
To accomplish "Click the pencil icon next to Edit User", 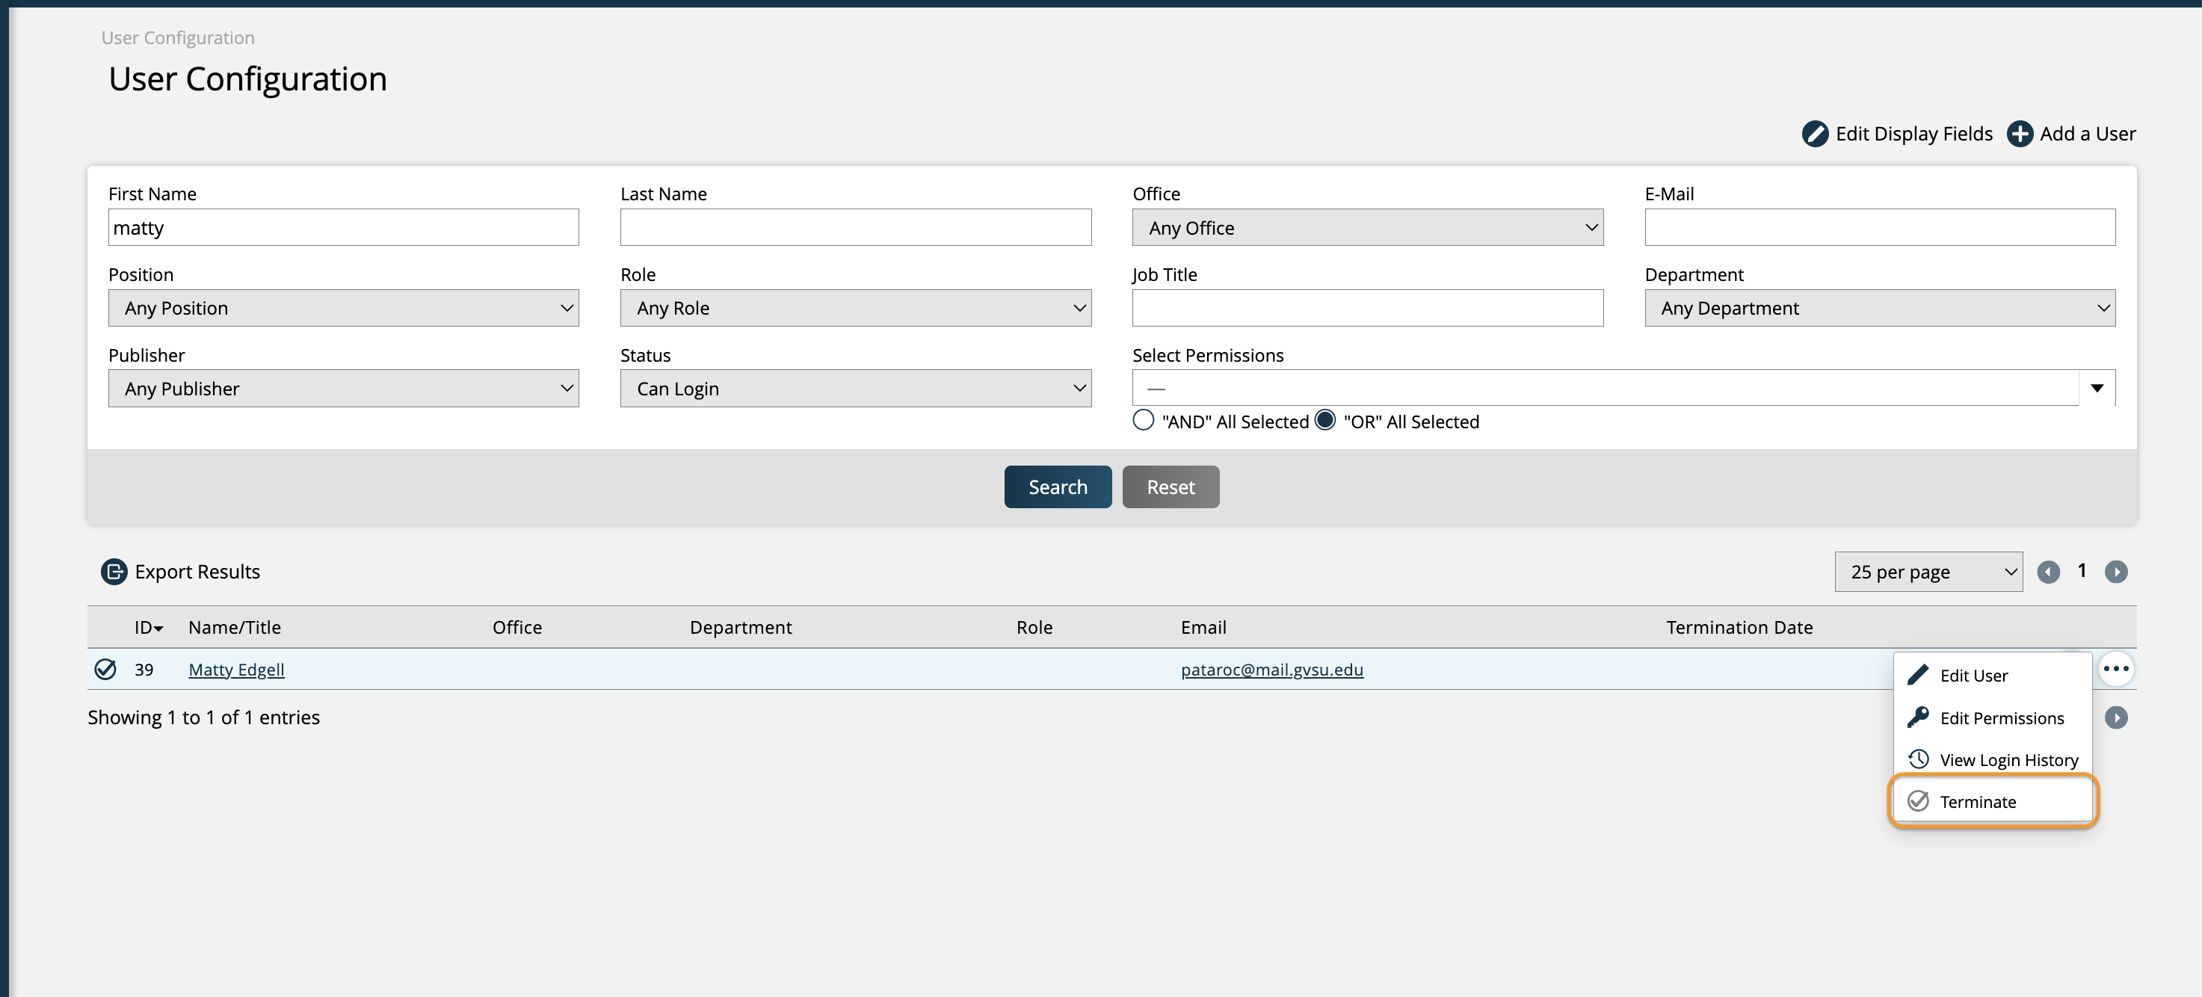I will point(1917,675).
